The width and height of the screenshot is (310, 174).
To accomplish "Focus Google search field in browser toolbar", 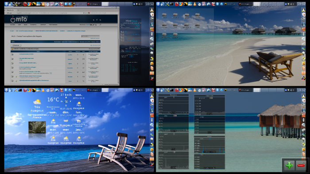I will click(x=103, y=13).
